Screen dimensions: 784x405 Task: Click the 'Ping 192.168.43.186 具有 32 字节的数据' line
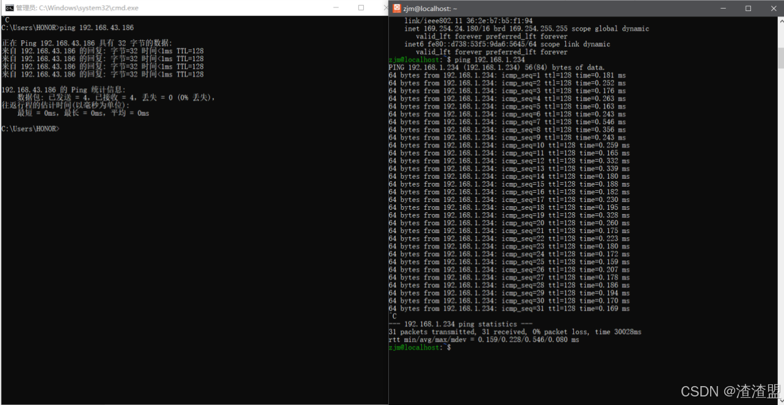tap(87, 43)
